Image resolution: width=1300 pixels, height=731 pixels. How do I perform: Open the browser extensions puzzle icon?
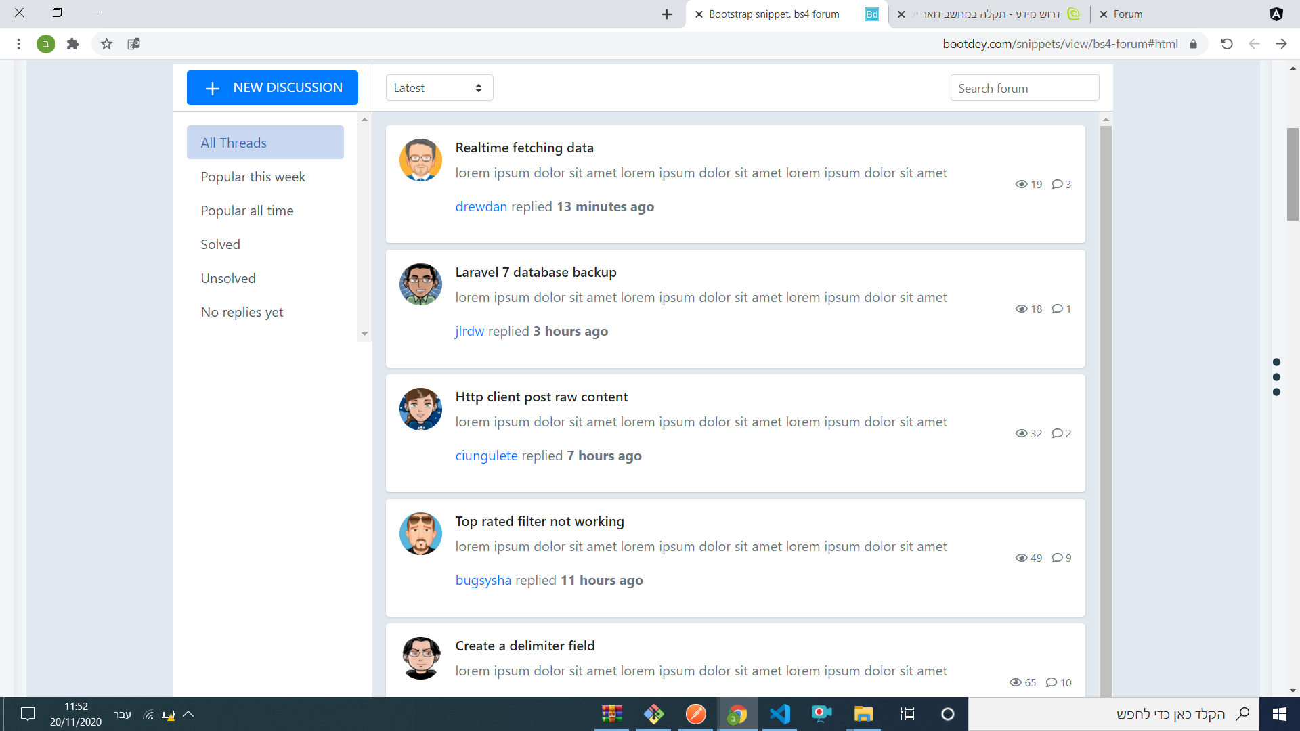[x=73, y=44]
